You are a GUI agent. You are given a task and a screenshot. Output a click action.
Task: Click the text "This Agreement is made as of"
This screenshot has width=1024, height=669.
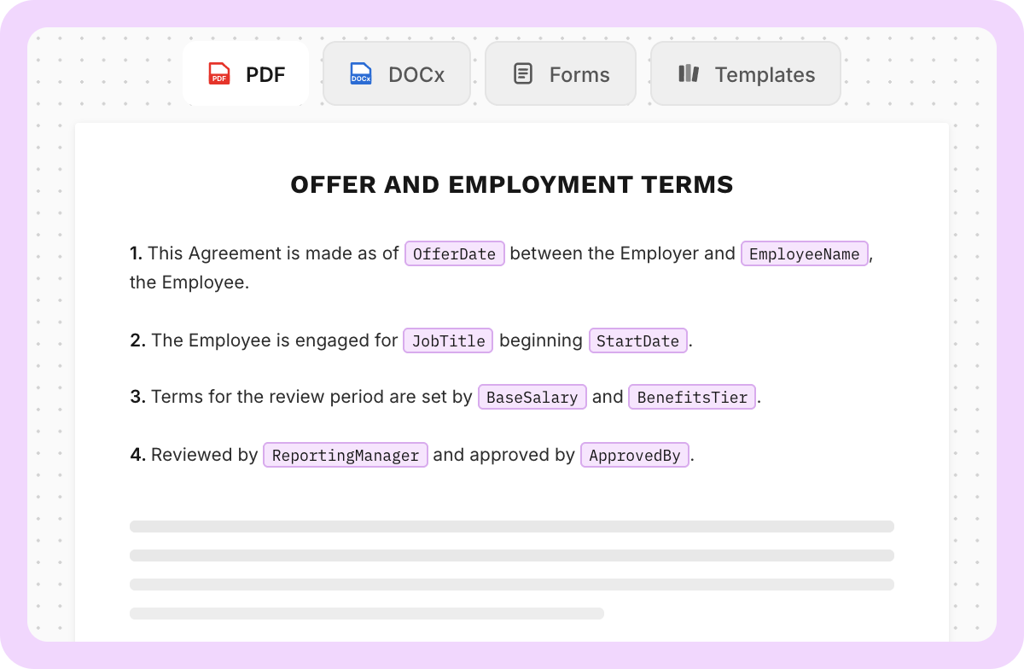point(273,253)
